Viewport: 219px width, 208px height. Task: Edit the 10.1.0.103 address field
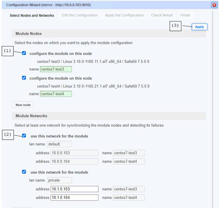pos(74,189)
